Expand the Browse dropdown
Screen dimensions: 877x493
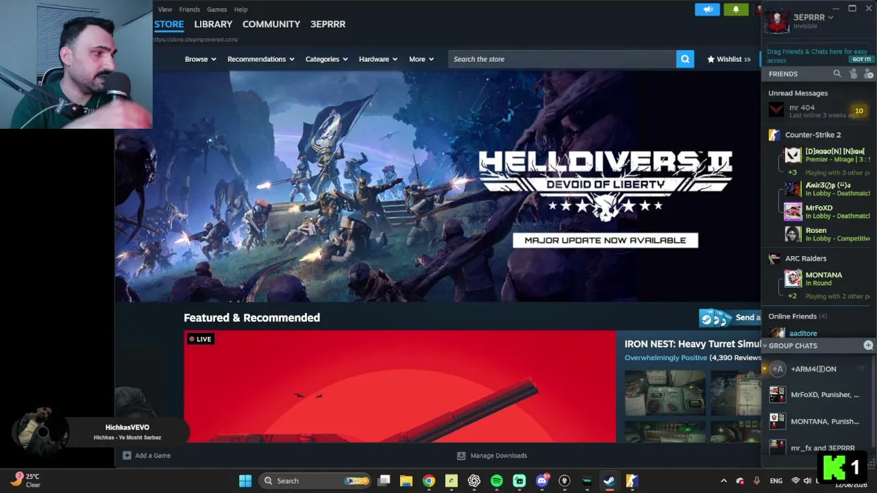(x=200, y=59)
